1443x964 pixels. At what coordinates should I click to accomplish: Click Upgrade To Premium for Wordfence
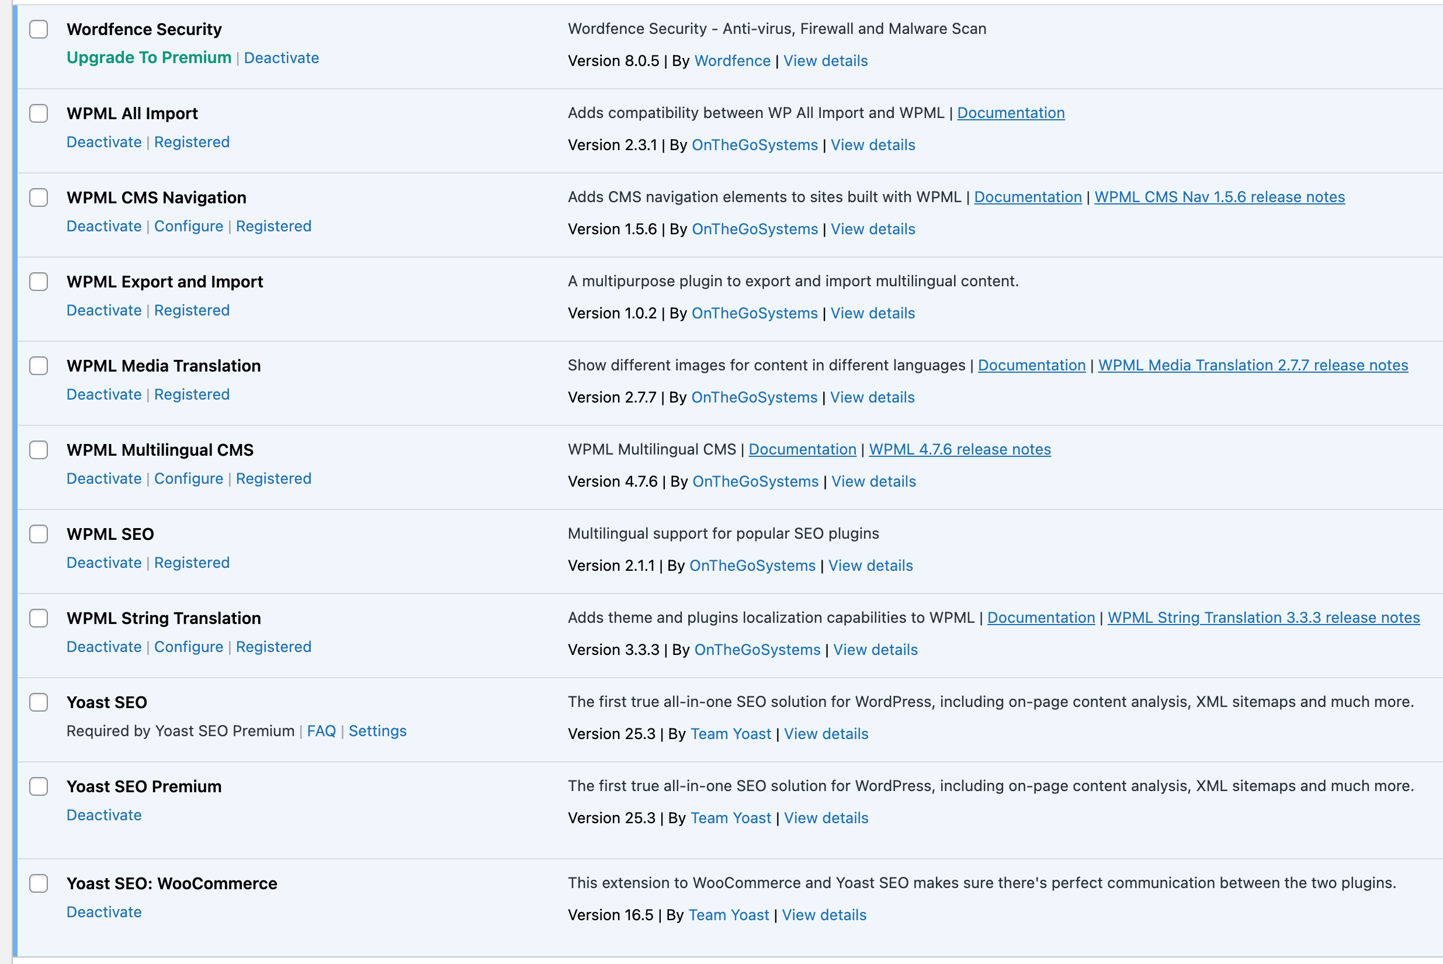149,58
